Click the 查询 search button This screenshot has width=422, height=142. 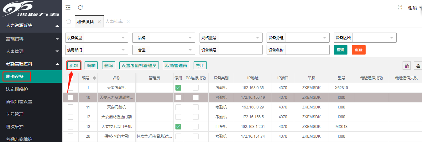(340, 50)
